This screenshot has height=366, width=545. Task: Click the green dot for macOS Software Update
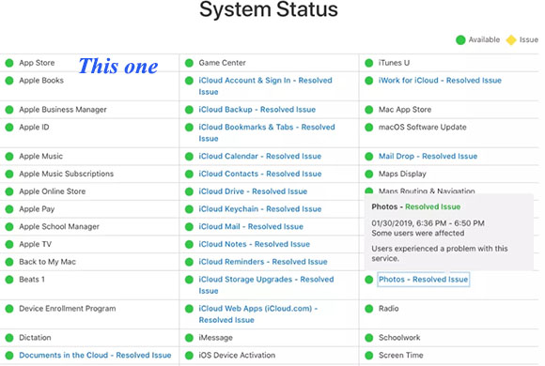click(368, 127)
